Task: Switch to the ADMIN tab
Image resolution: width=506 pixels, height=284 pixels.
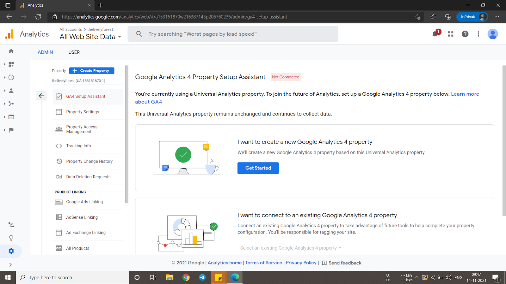Action: pyautogui.click(x=45, y=52)
